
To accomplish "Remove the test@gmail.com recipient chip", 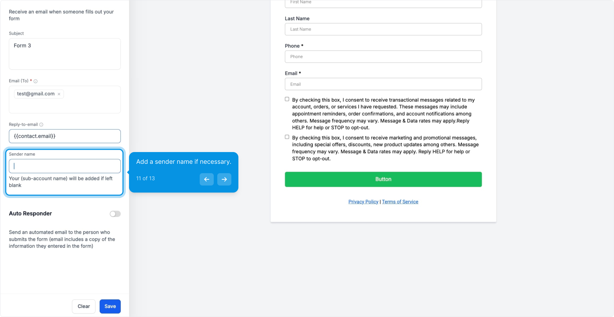I will pyautogui.click(x=59, y=94).
